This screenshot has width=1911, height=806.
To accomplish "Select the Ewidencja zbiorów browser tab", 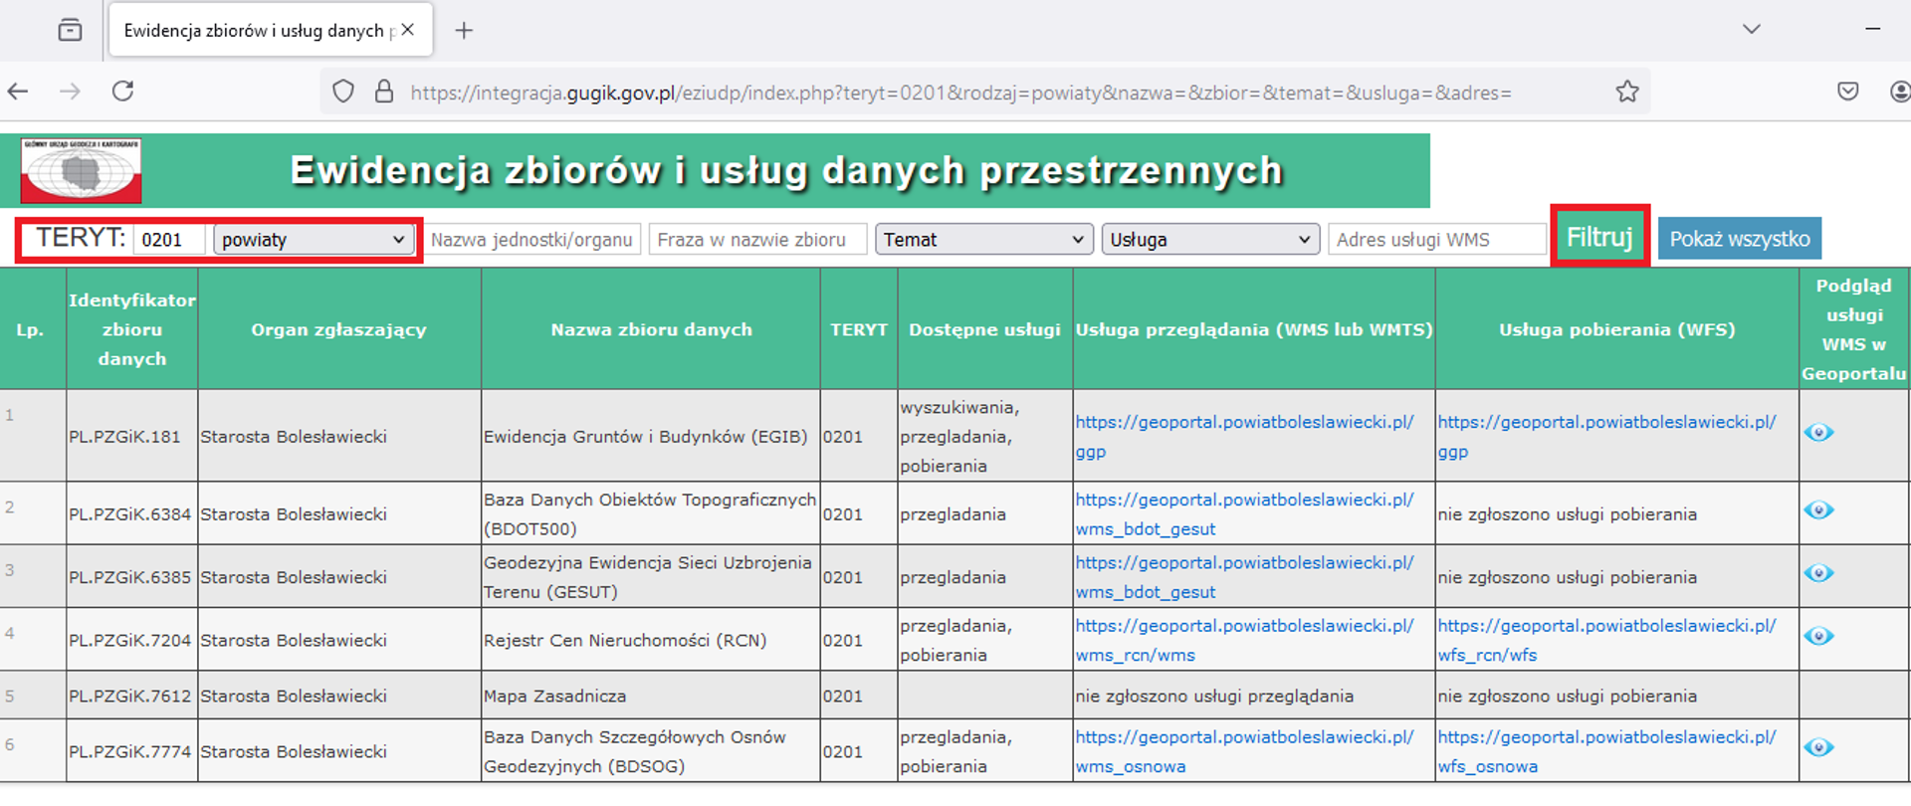I will coord(270,30).
